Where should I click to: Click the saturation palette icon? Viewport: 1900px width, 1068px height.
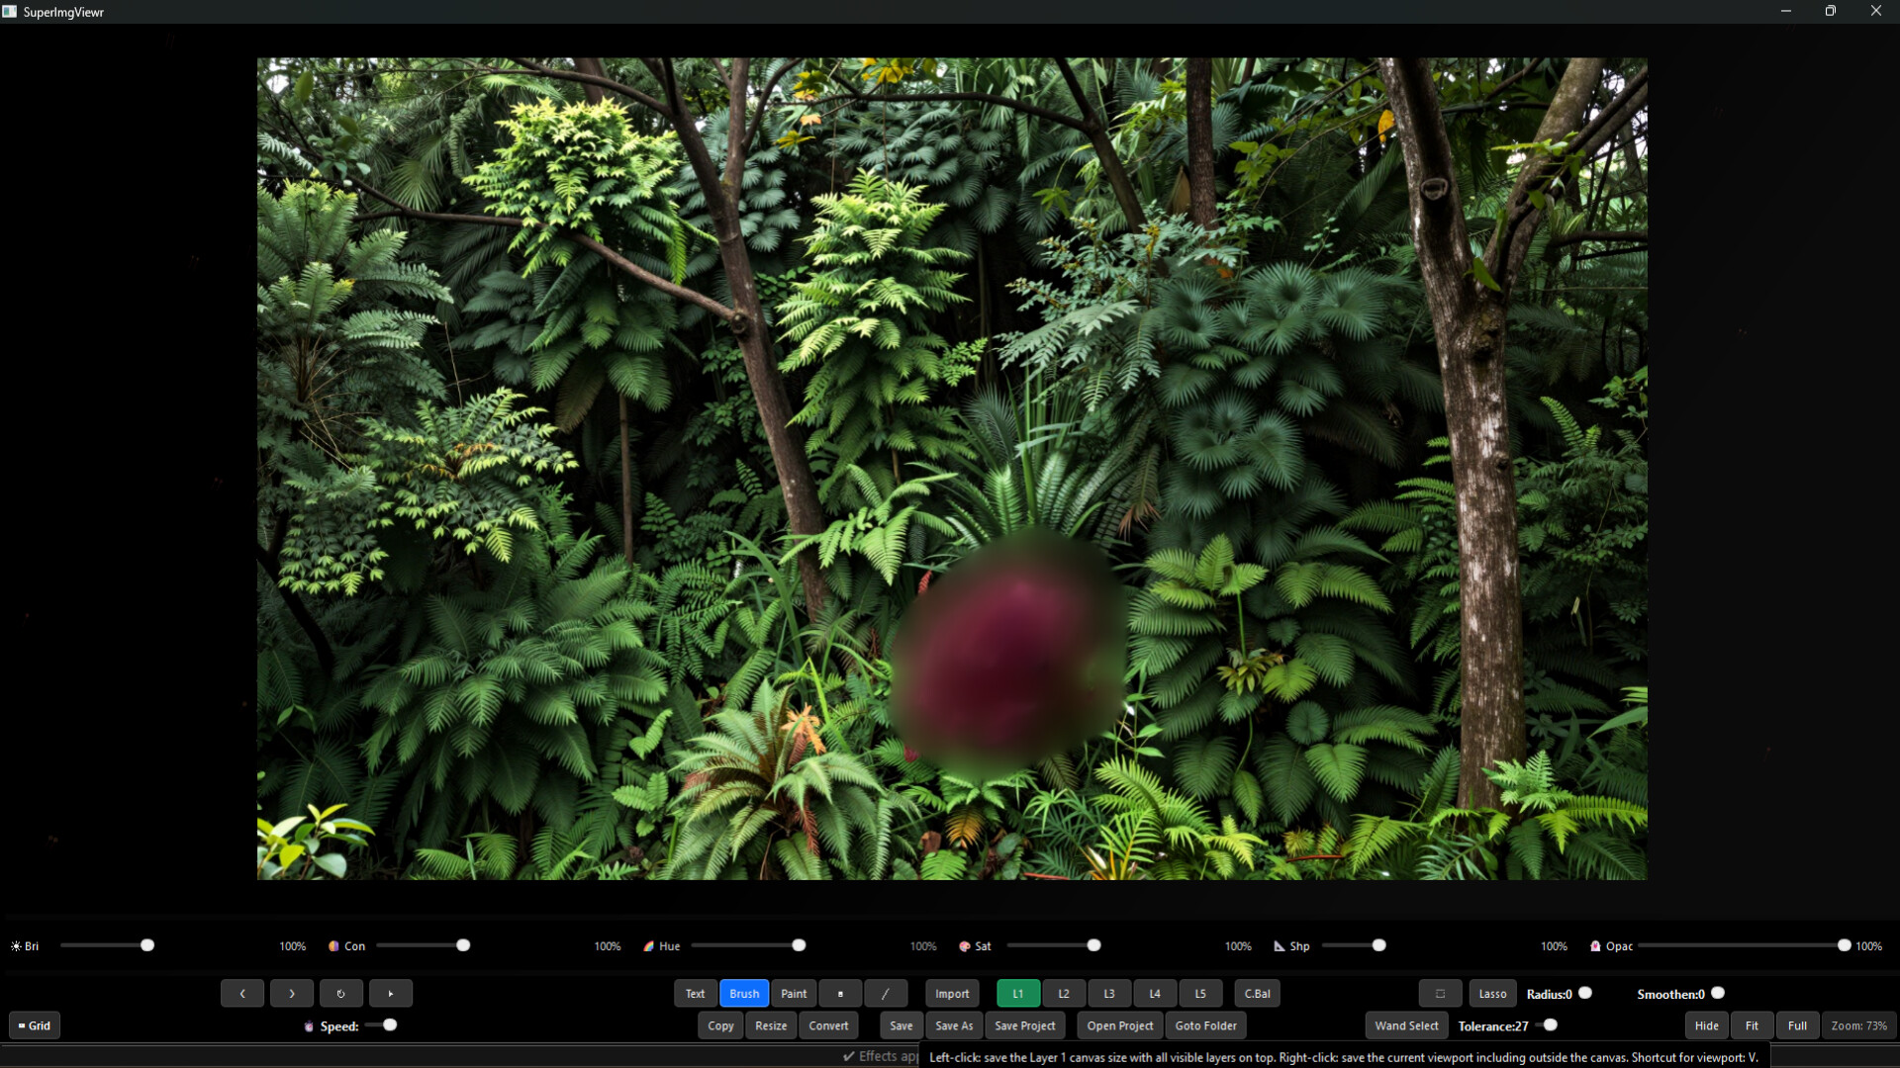964,946
